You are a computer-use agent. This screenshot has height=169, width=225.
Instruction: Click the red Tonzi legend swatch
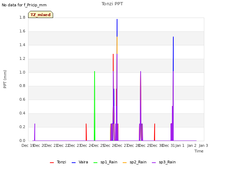52,163
